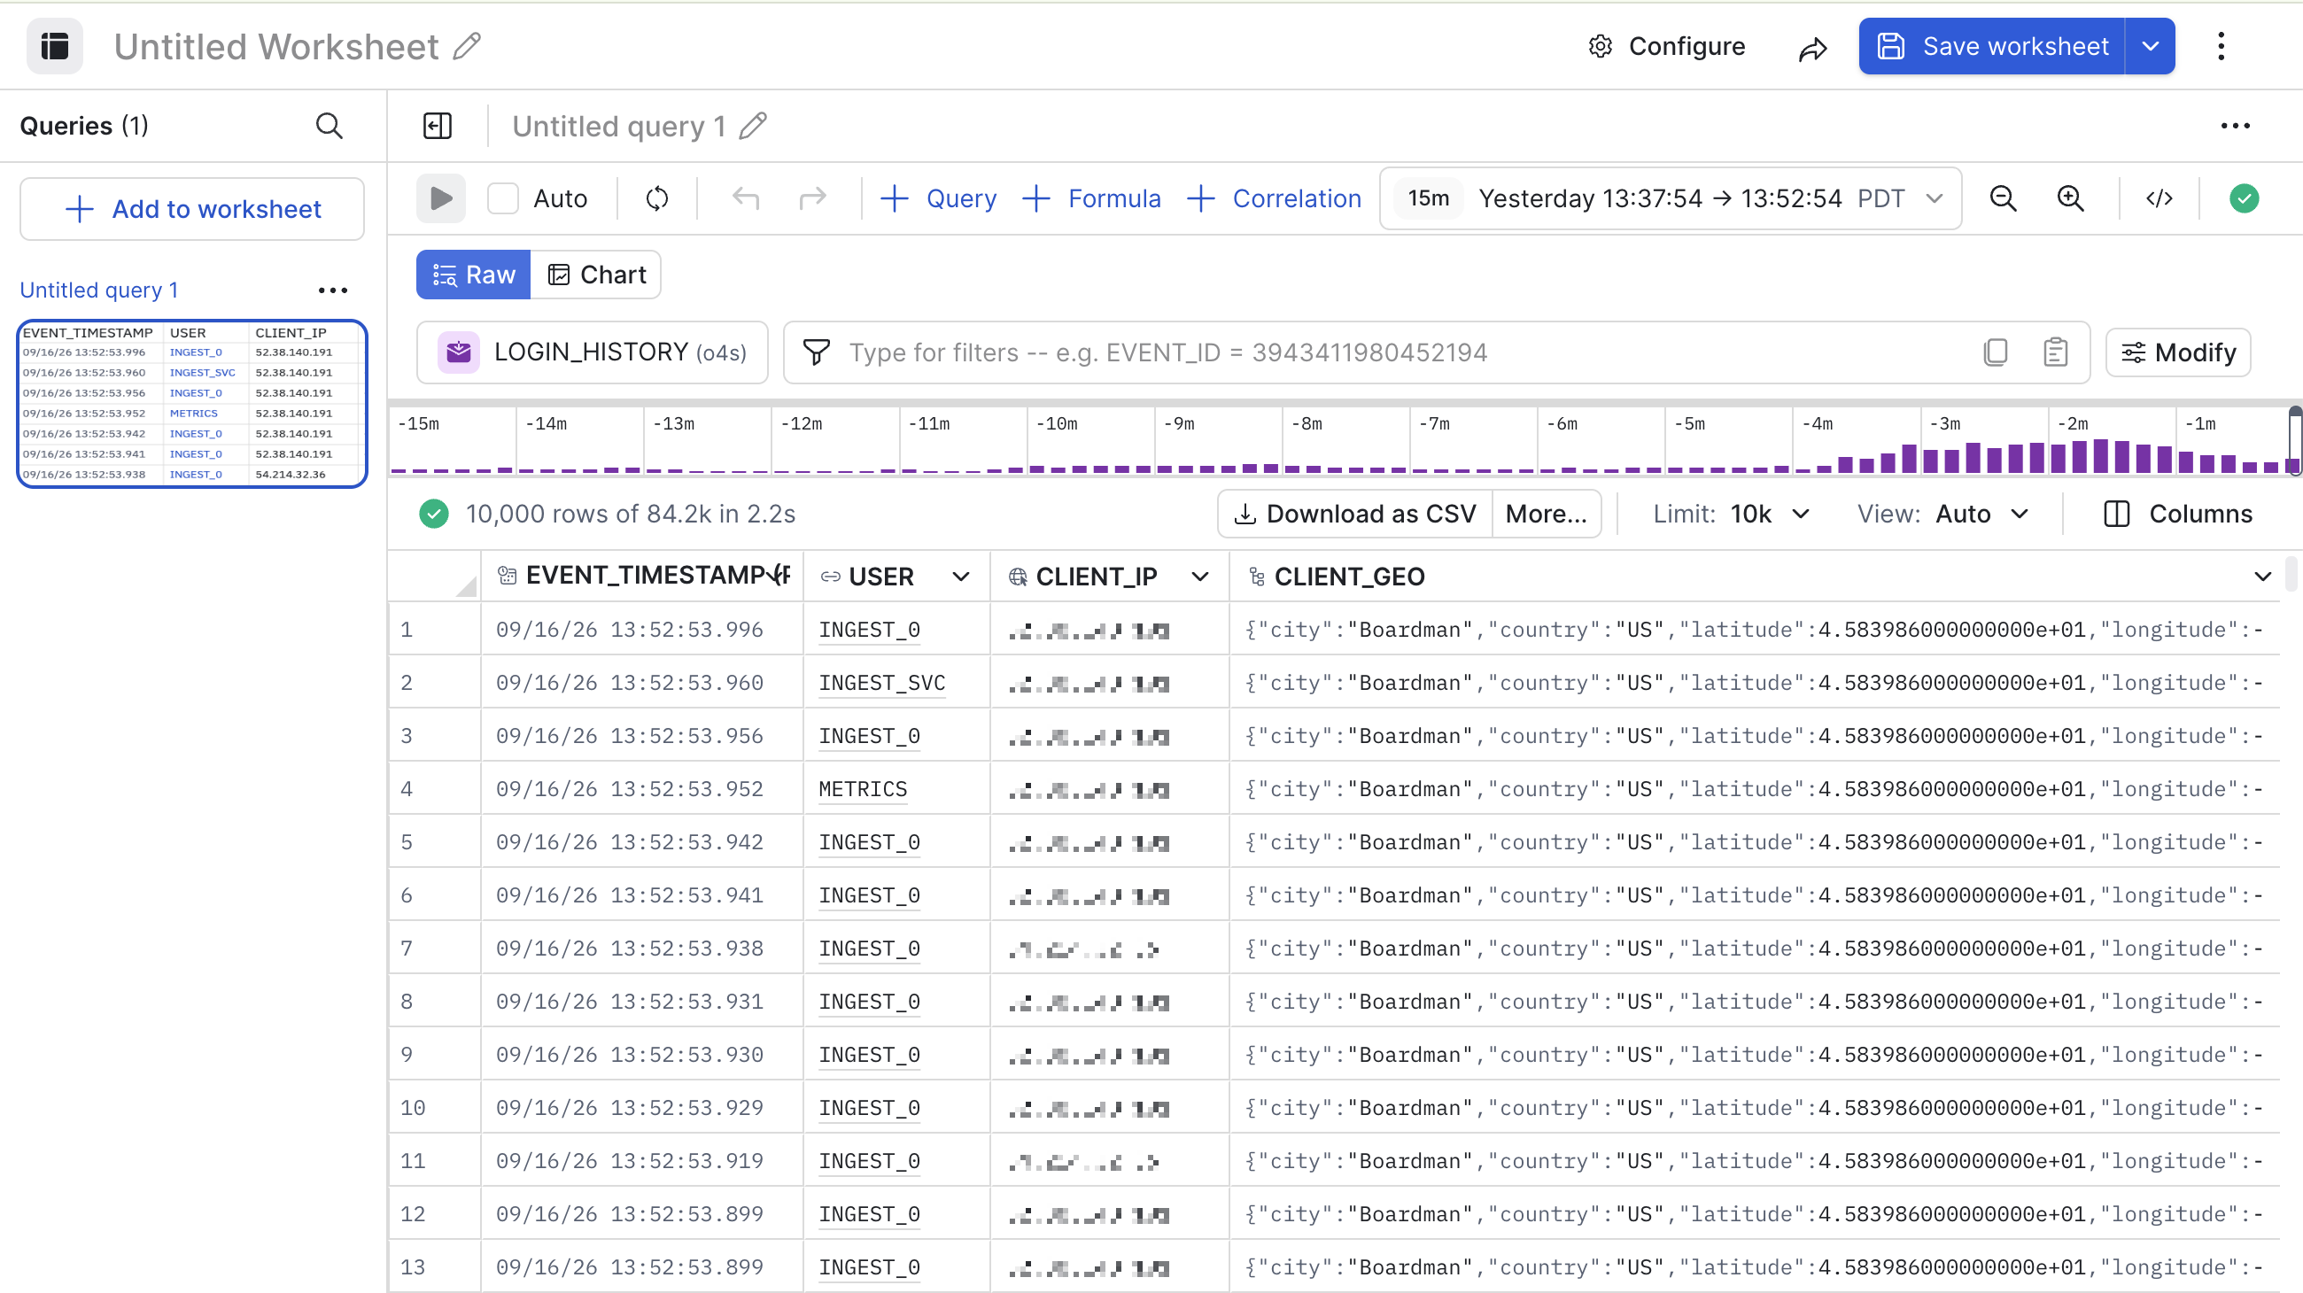Open the Save worksheet dropdown arrow

(2150, 46)
